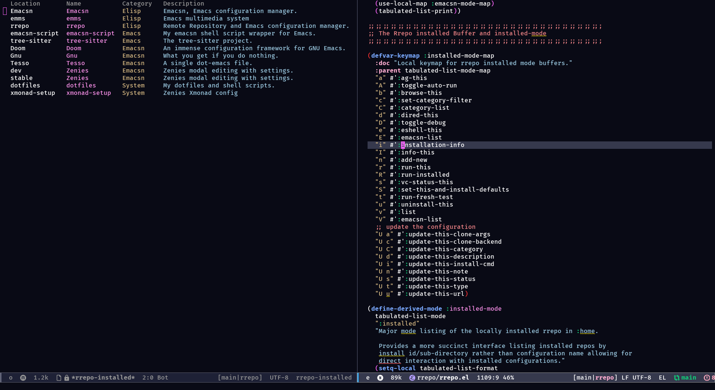The height and width of the screenshot is (390, 715).
Task: Click [main|rrepo] workspace in right modeline
Action: pos(595,378)
